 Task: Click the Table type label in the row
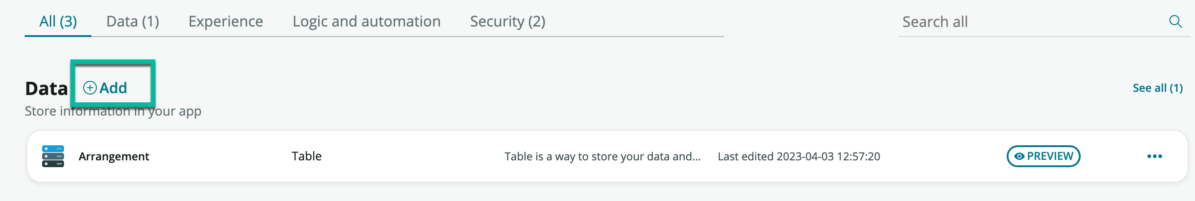tap(306, 156)
